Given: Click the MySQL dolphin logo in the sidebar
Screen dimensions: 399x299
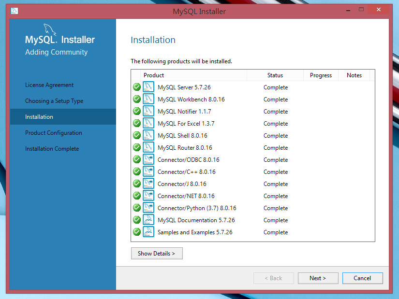Looking at the screenshot, I should coord(50,29).
